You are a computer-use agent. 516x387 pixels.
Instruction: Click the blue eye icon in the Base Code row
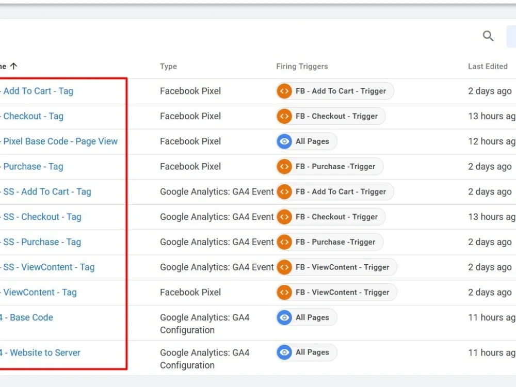284,317
